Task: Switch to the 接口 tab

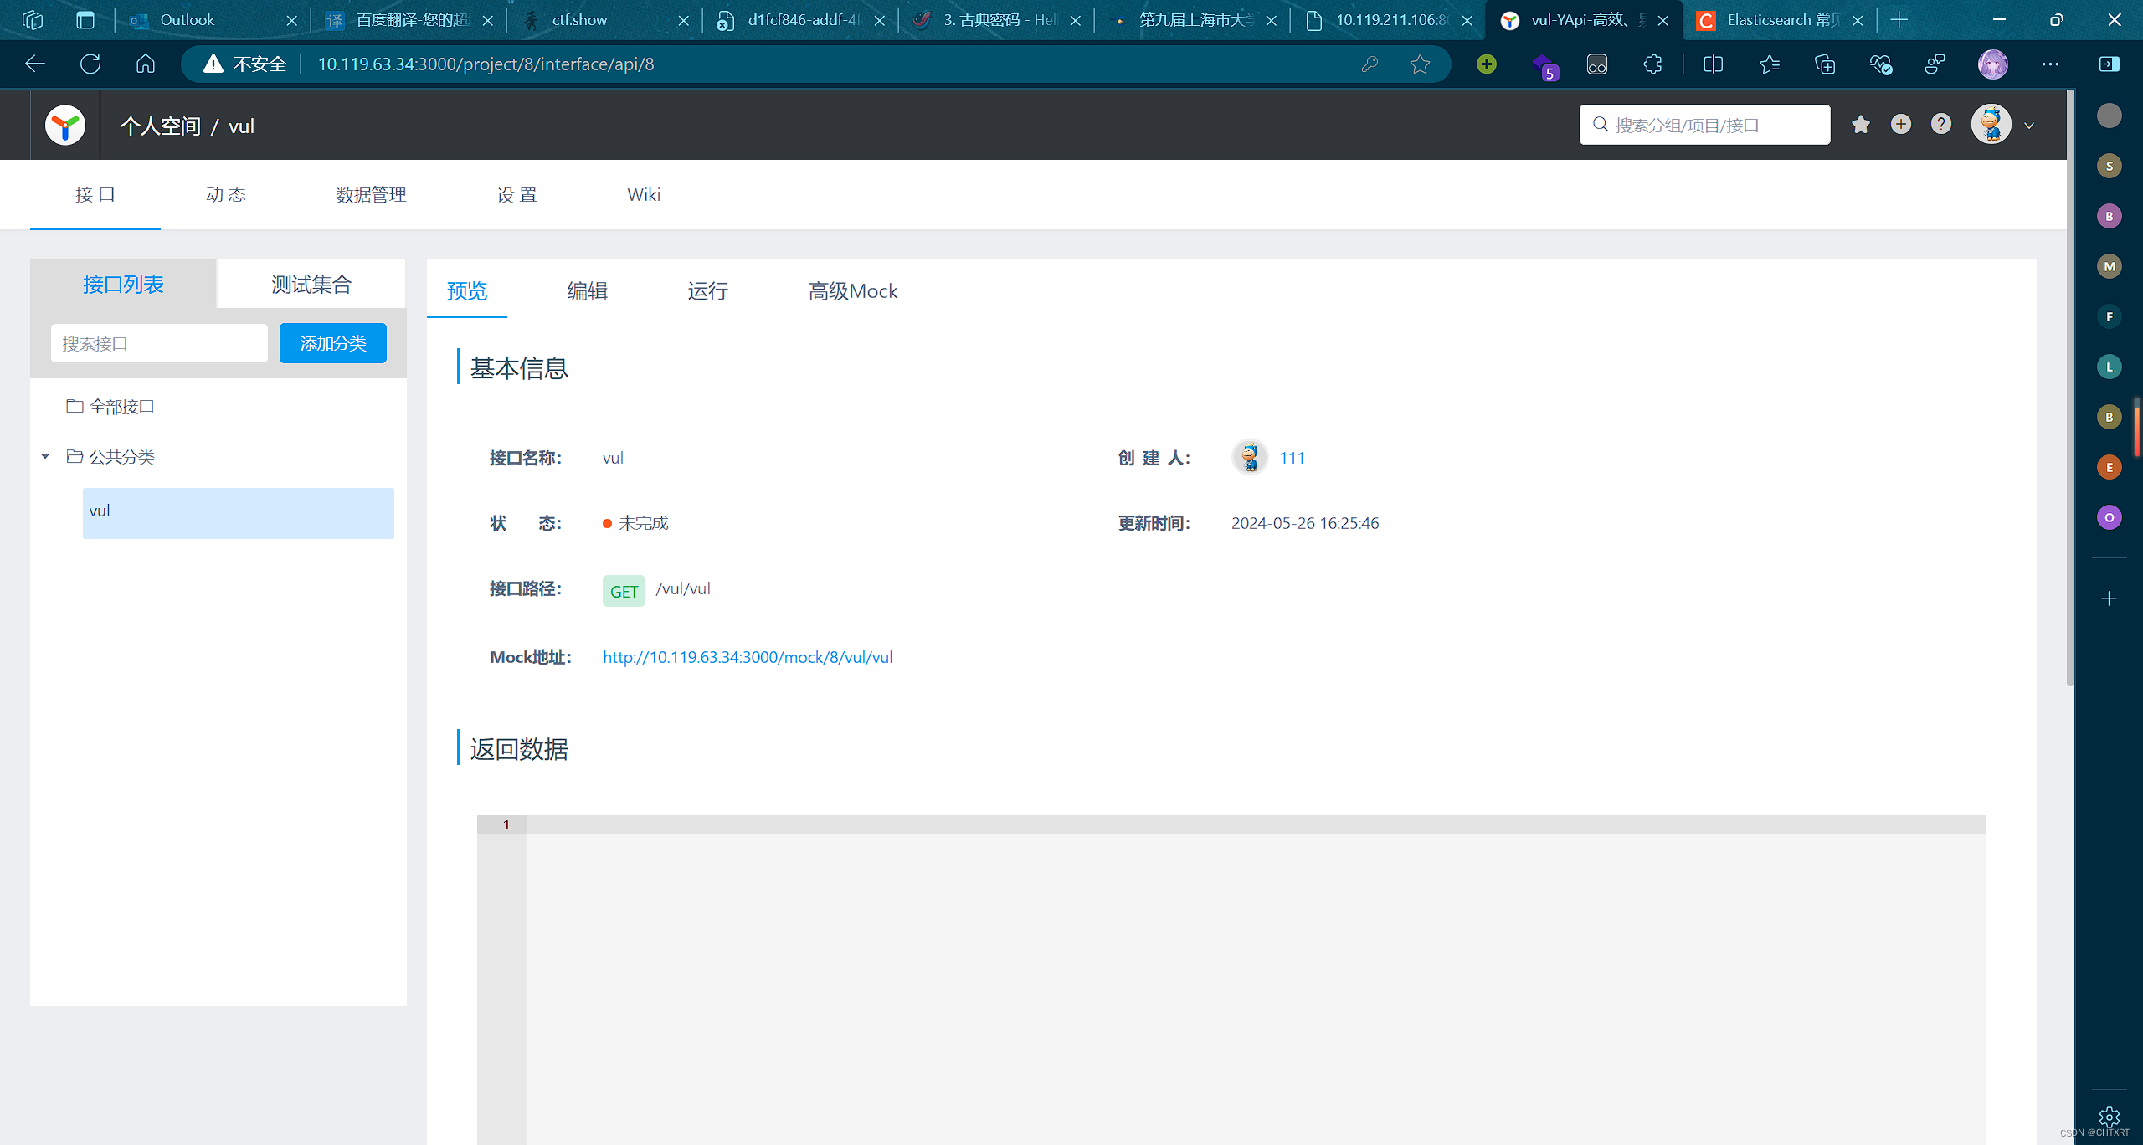Action: [95, 194]
